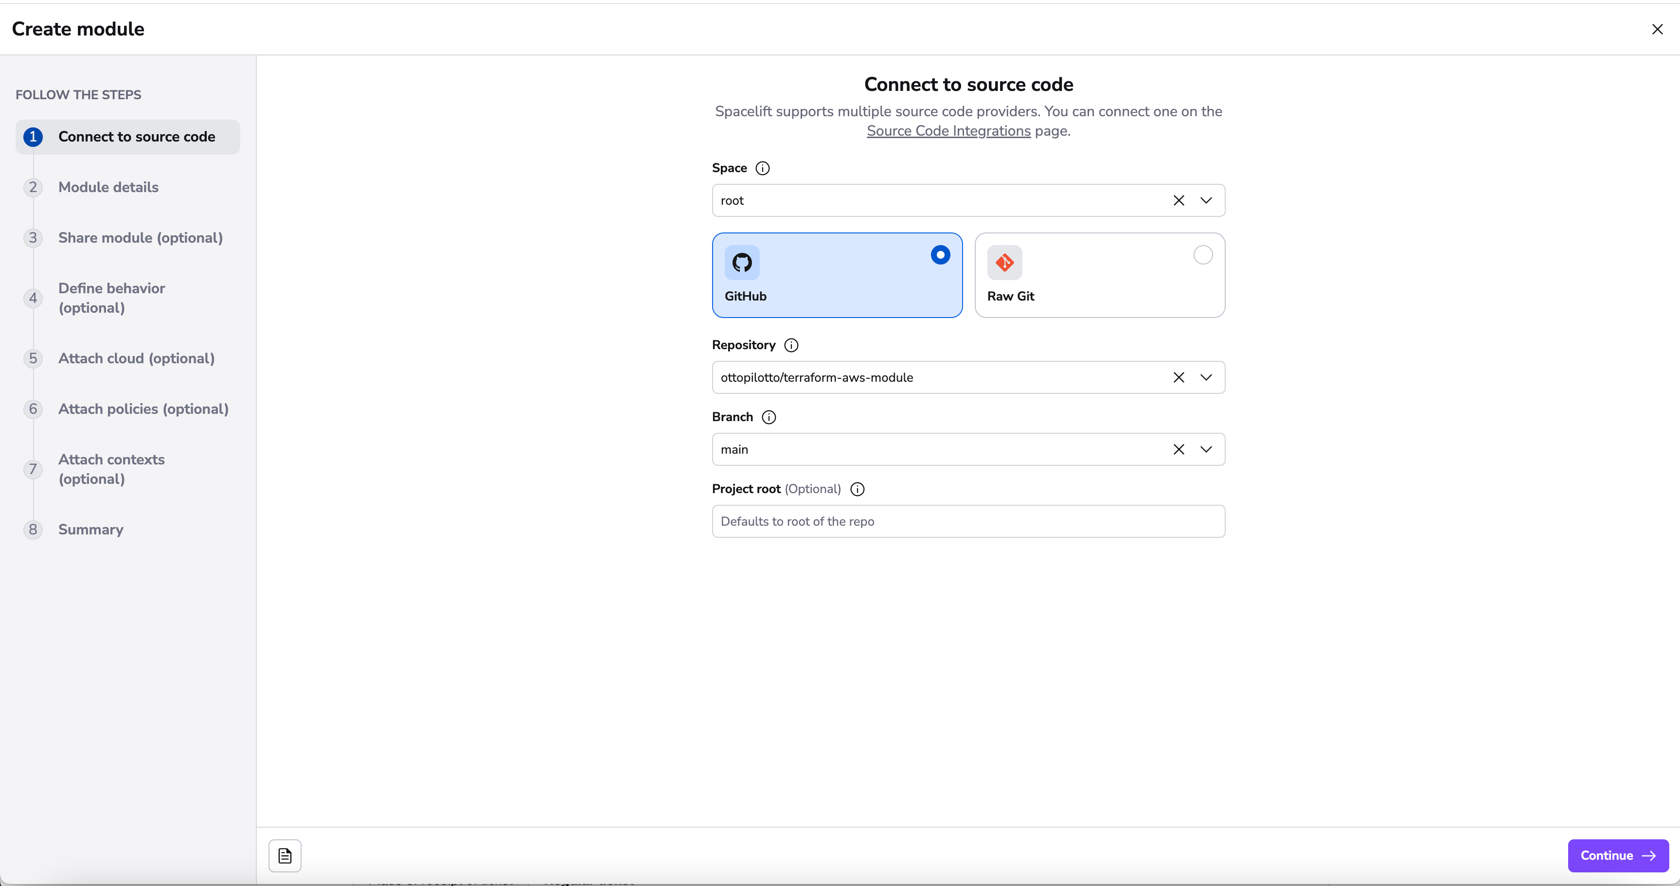Select the Raw Git radio button
This screenshot has height=886, width=1680.
(x=1203, y=255)
